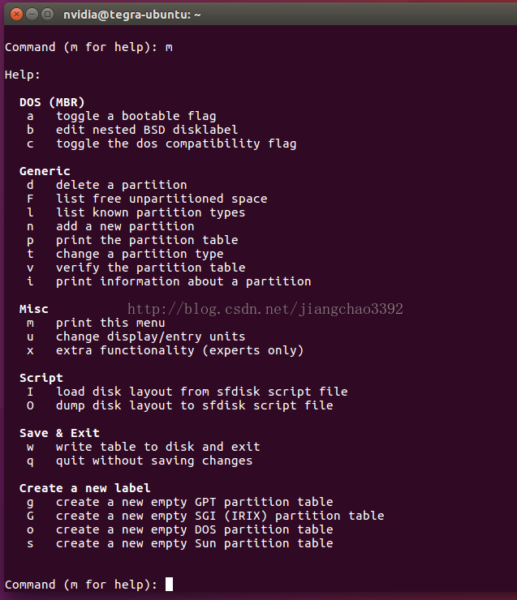
Task: Close the terminal window
Action: (16, 15)
